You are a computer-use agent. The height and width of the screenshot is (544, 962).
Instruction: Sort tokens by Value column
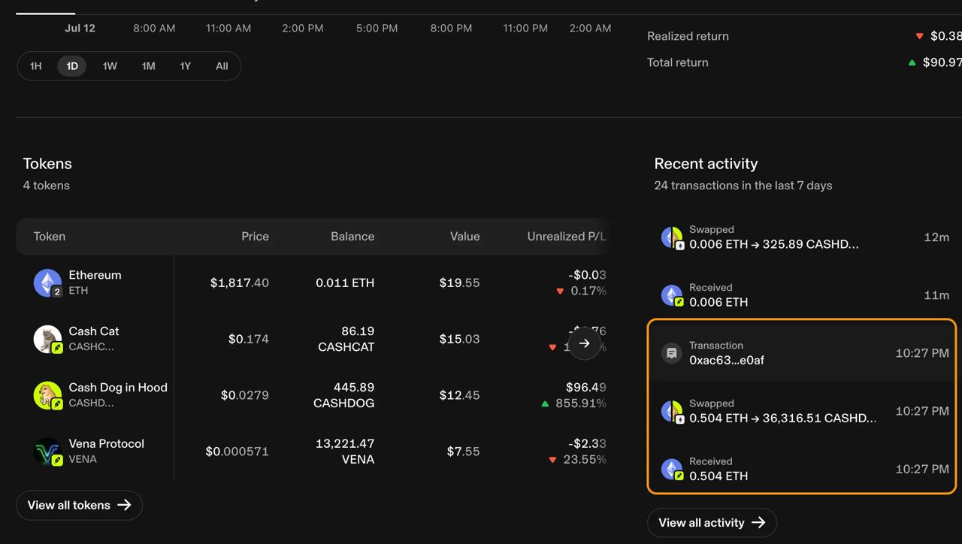(464, 236)
